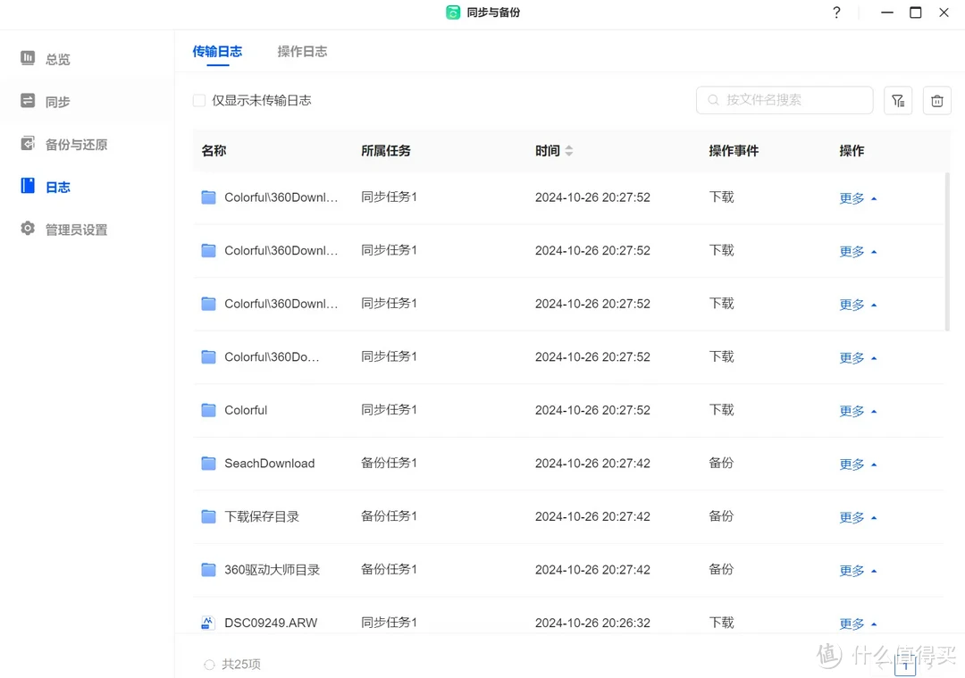Click the page number box at bottom
This screenshot has width=965, height=678.
905,665
